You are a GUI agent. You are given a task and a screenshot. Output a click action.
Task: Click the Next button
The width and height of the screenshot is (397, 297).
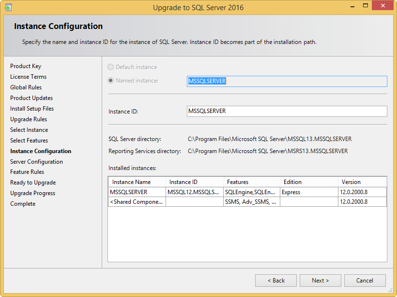click(321, 281)
